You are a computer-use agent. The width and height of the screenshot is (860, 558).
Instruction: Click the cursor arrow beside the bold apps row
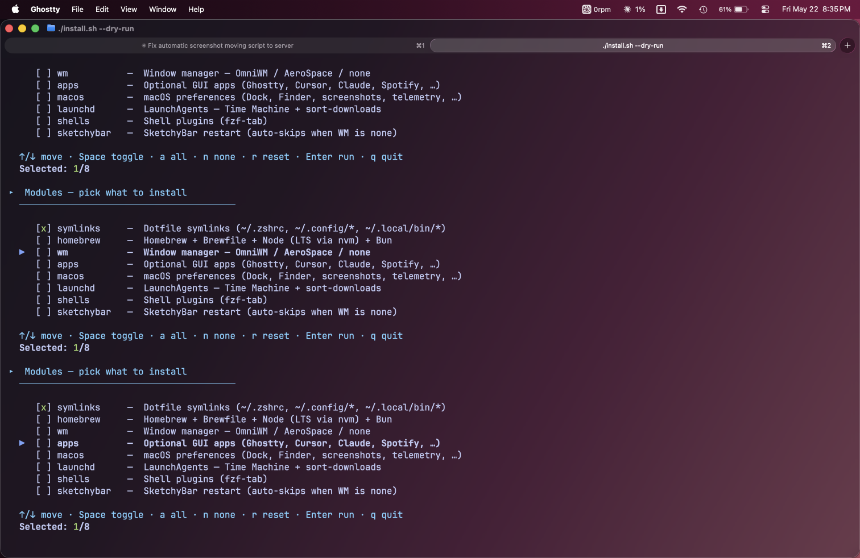[x=22, y=443]
